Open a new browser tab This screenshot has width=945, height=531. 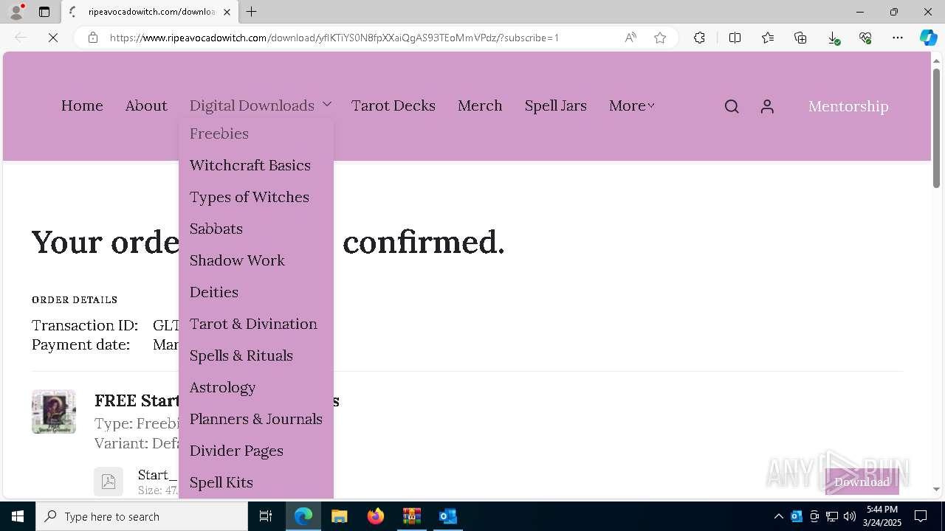(x=252, y=12)
